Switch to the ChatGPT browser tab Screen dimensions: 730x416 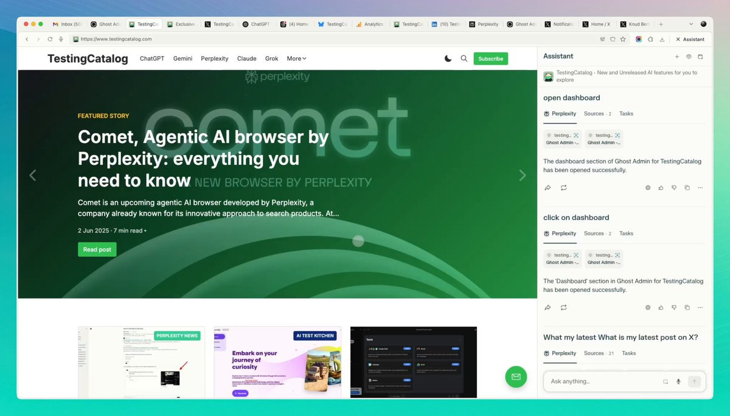coord(257,24)
